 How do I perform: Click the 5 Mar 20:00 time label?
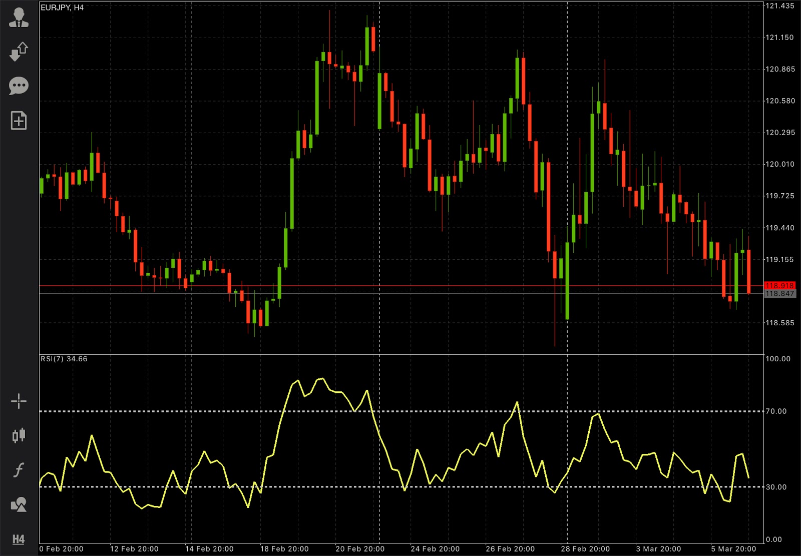(733, 549)
